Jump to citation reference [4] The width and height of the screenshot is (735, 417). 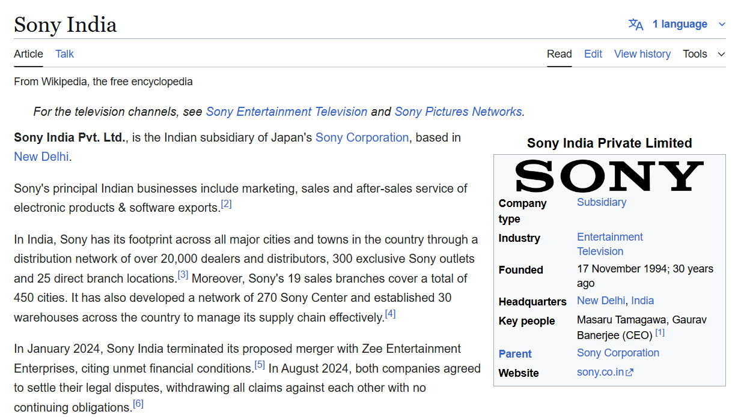tap(390, 313)
